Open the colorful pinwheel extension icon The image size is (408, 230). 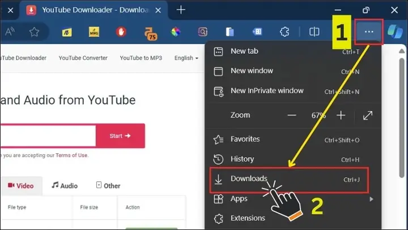pyautogui.click(x=176, y=32)
